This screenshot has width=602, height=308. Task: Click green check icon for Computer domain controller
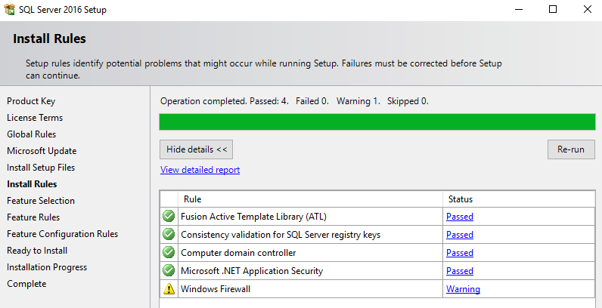pyautogui.click(x=169, y=253)
